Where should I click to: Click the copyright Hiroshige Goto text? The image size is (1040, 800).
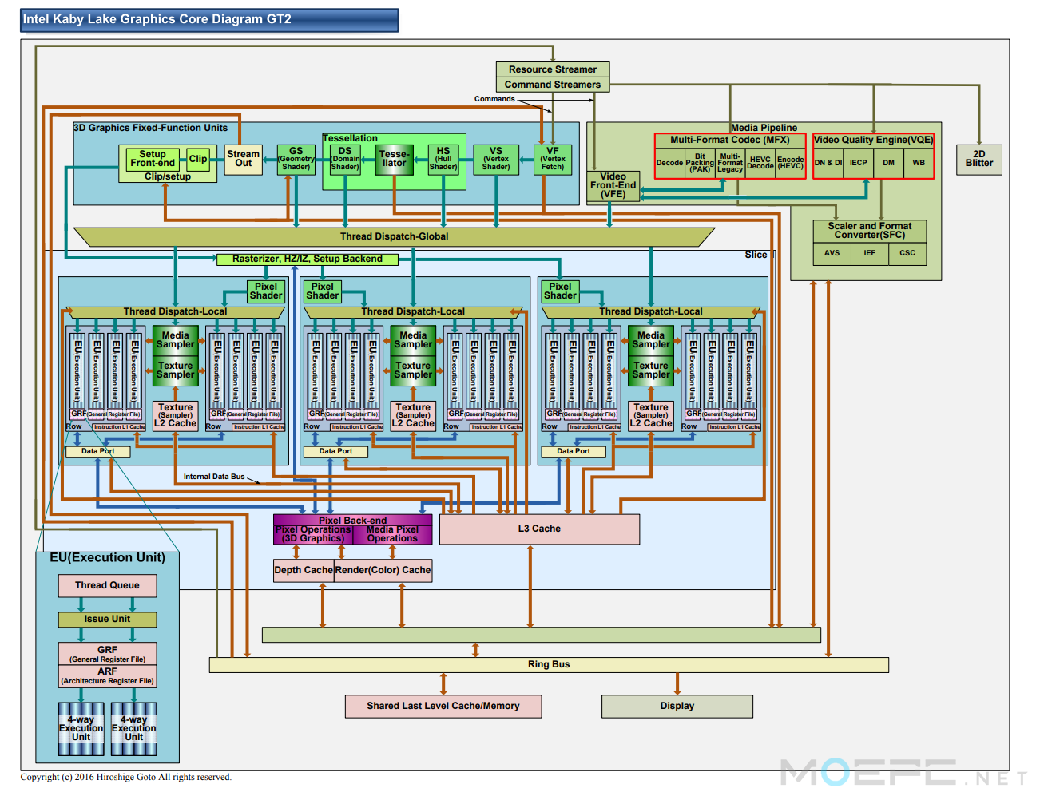126,778
